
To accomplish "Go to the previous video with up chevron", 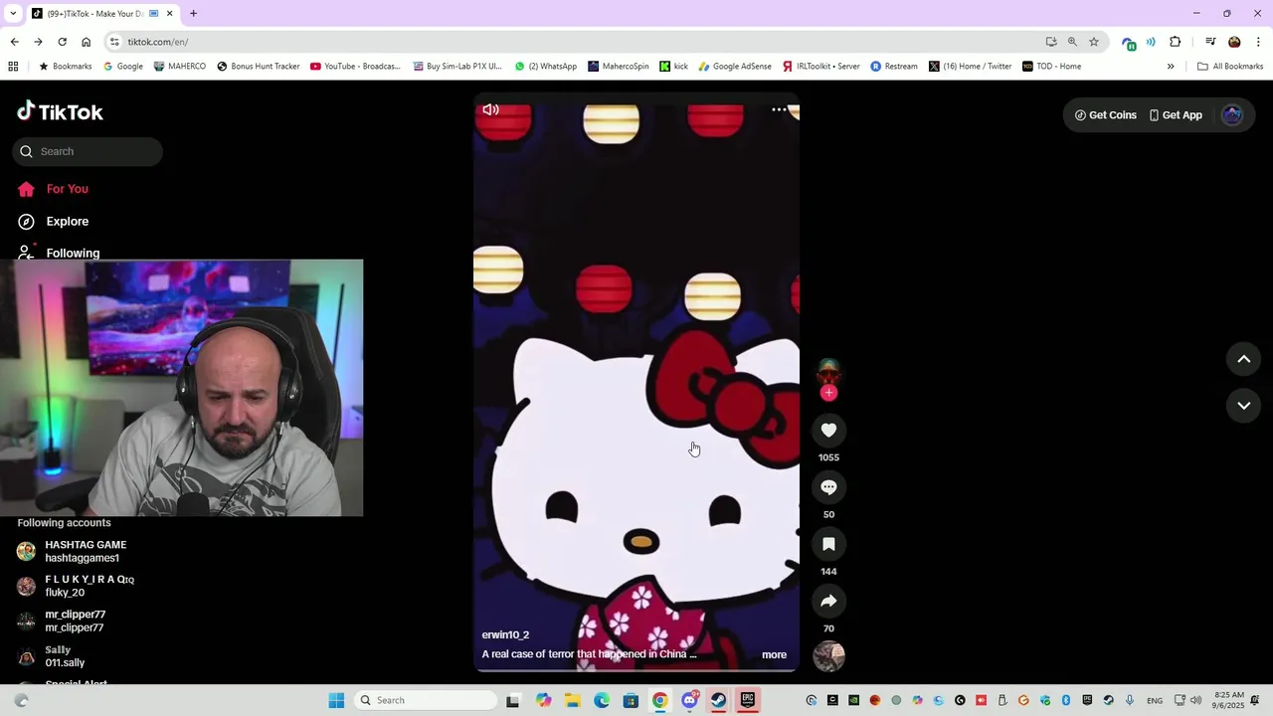I will [x=1243, y=359].
